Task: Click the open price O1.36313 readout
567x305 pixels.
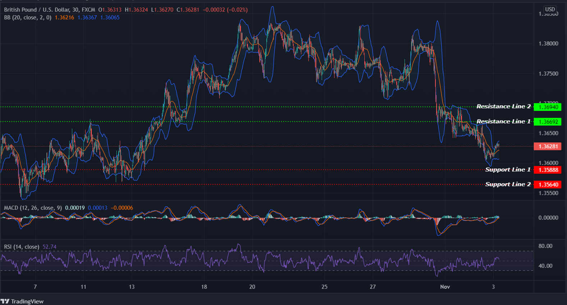Action: click(110, 10)
